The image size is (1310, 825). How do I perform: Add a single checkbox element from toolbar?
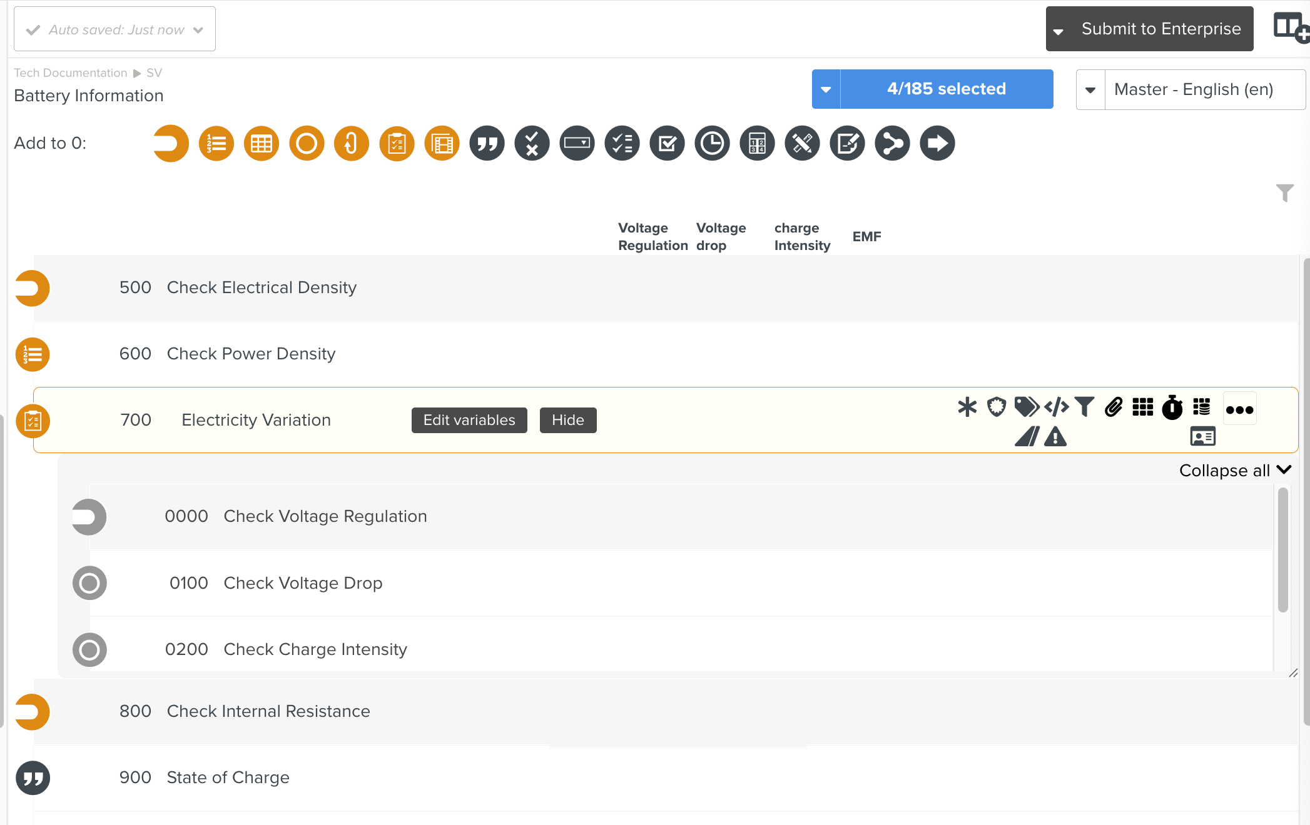click(x=667, y=144)
